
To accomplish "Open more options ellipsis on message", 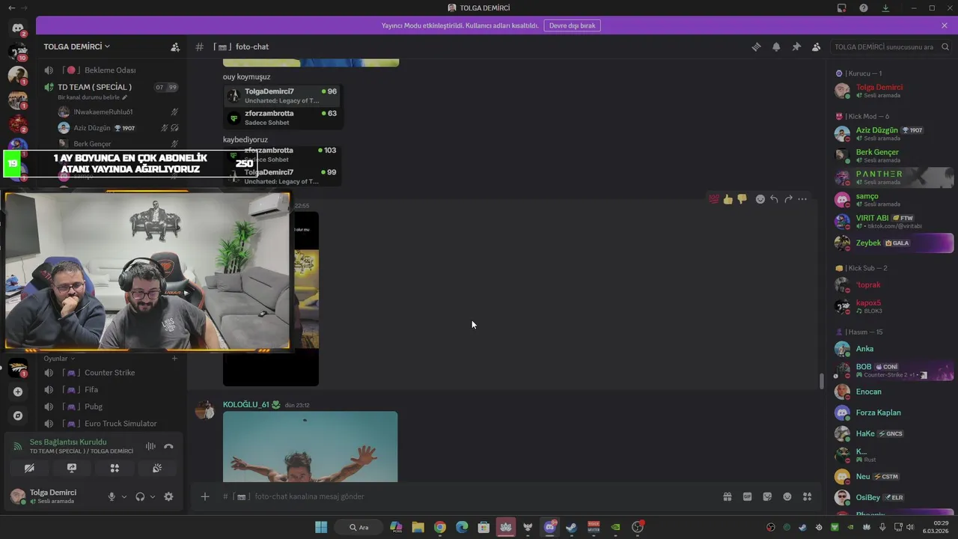I will [802, 199].
